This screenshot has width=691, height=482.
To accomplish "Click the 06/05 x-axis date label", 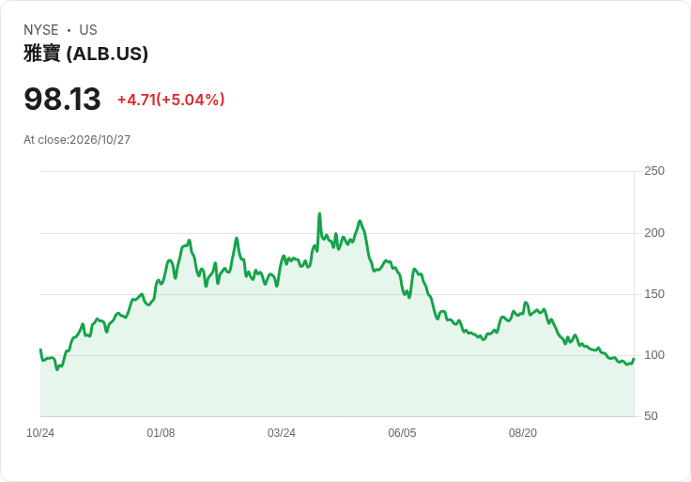I will (x=402, y=433).
